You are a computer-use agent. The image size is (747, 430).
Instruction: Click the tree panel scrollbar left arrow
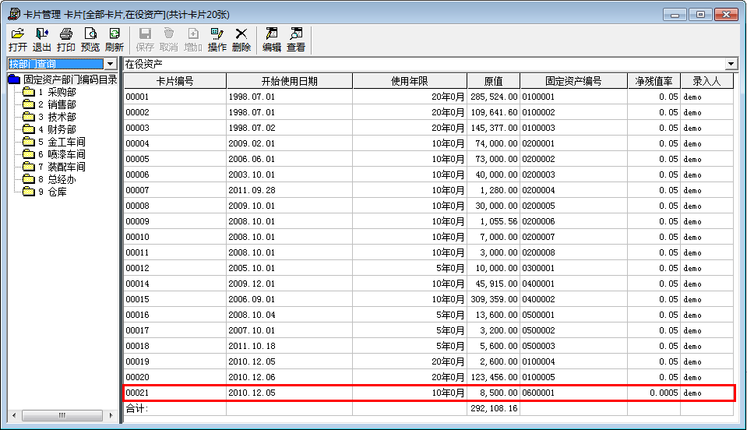(14, 416)
